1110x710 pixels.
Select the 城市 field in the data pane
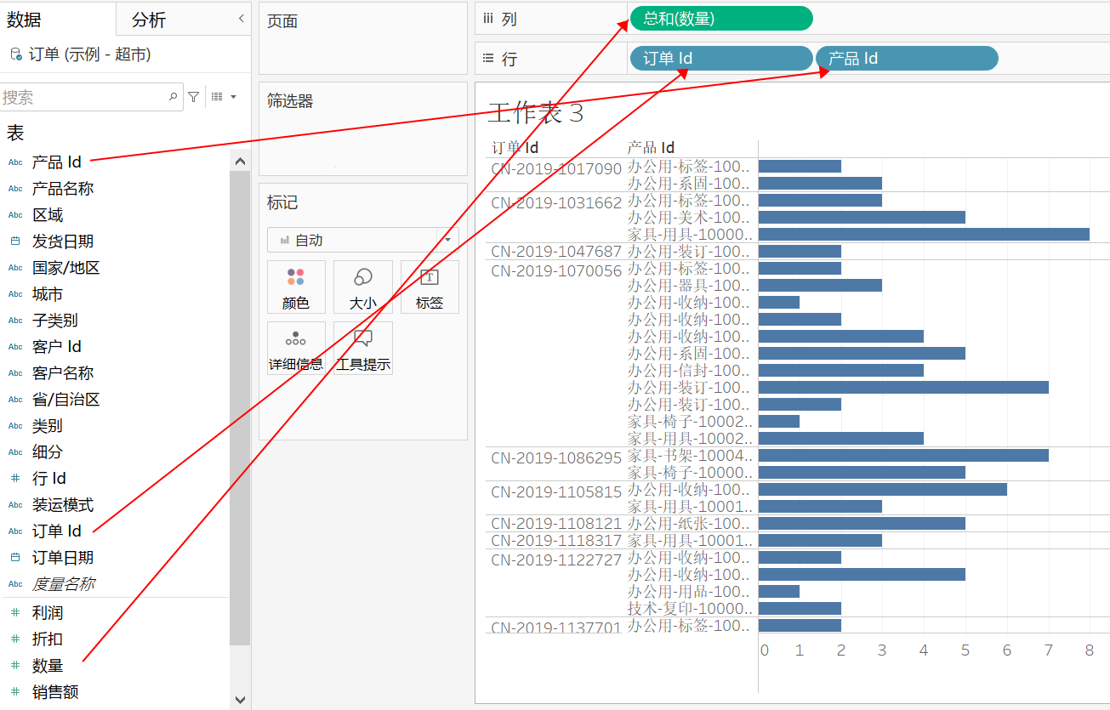click(x=48, y=294)
